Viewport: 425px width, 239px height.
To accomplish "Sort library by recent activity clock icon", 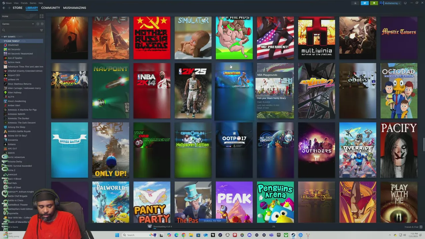I will [x=38, y=24].
